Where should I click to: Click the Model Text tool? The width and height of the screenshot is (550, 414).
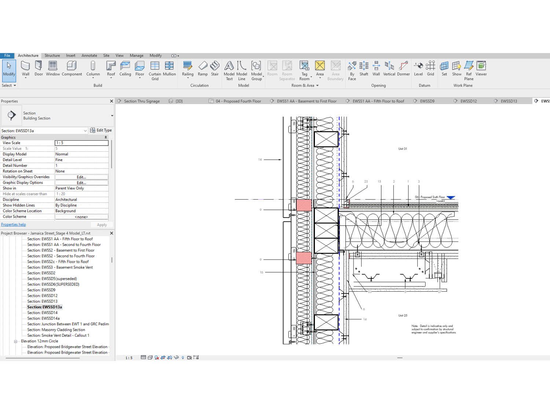(x=229, y=70)
